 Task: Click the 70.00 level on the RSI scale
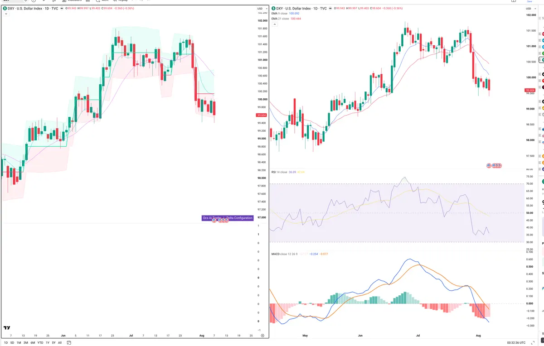pyautogui.click(x=529, y=183)
